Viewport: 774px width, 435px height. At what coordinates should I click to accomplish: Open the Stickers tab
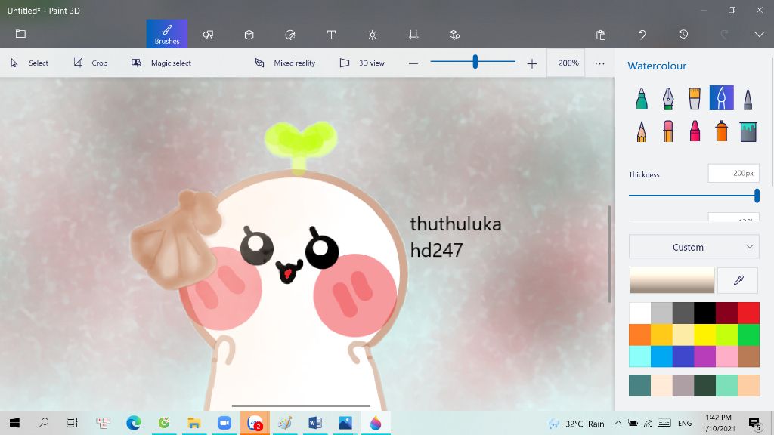coord(290,35)
